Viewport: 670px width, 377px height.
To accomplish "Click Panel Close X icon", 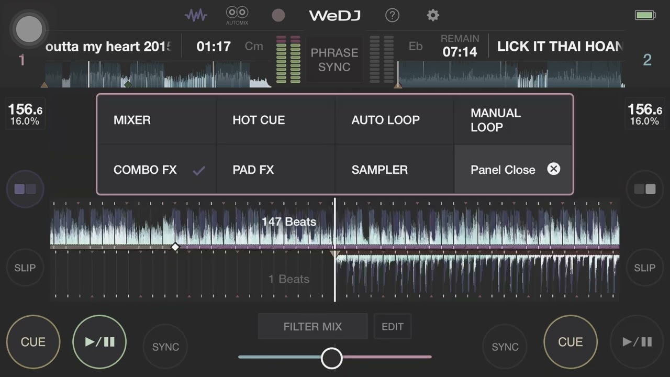I will pyautogui.click(x=553, y=169).
